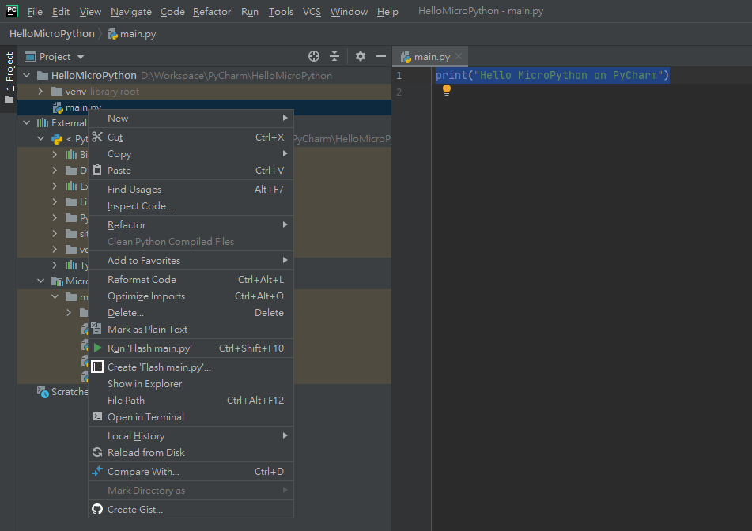Click the green Run arrow icon
This screenshot has height=531, width=752.
pyautogui.click(x=97, y=348)
